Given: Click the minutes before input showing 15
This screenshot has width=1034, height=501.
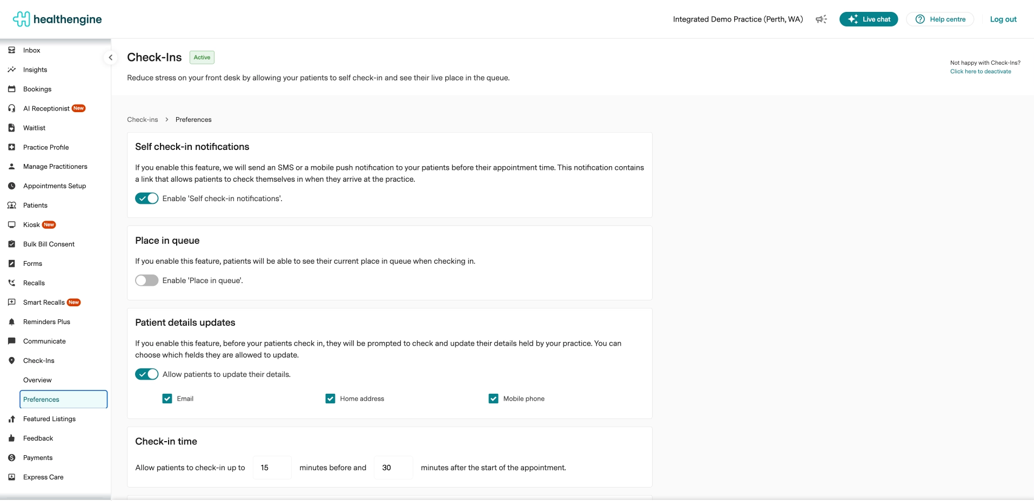Looking at the screenshot, I should pyautogui.click(x=272, y=468).
